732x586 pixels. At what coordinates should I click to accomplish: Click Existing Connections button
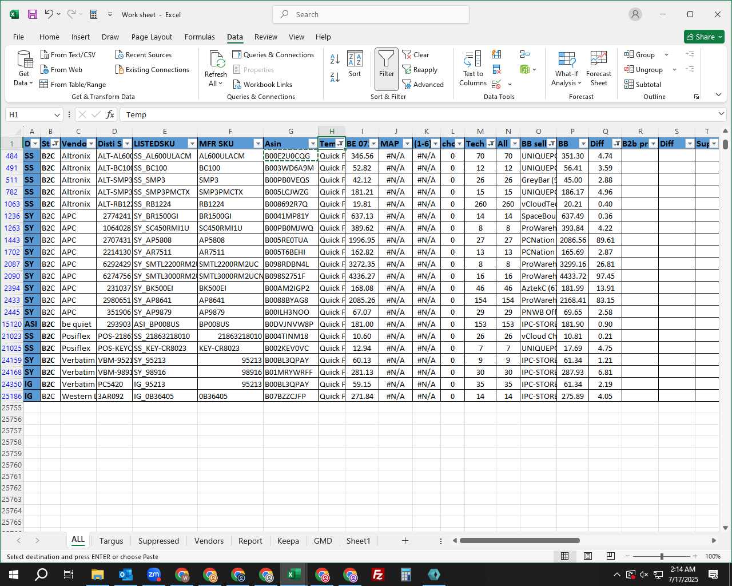152,69
